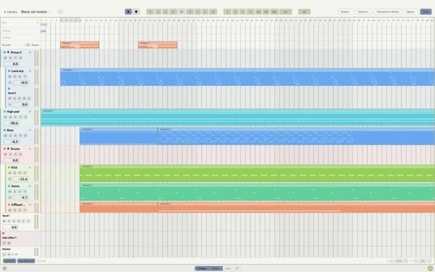The width and height of the screenshot is (435, 272).
Task: Click the Save as button
Action: tap(364, 12)
